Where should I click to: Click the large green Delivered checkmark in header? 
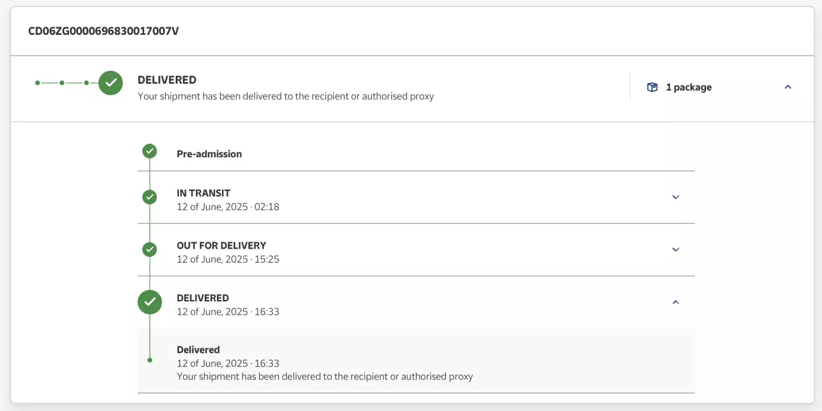(x=110, y=82)
